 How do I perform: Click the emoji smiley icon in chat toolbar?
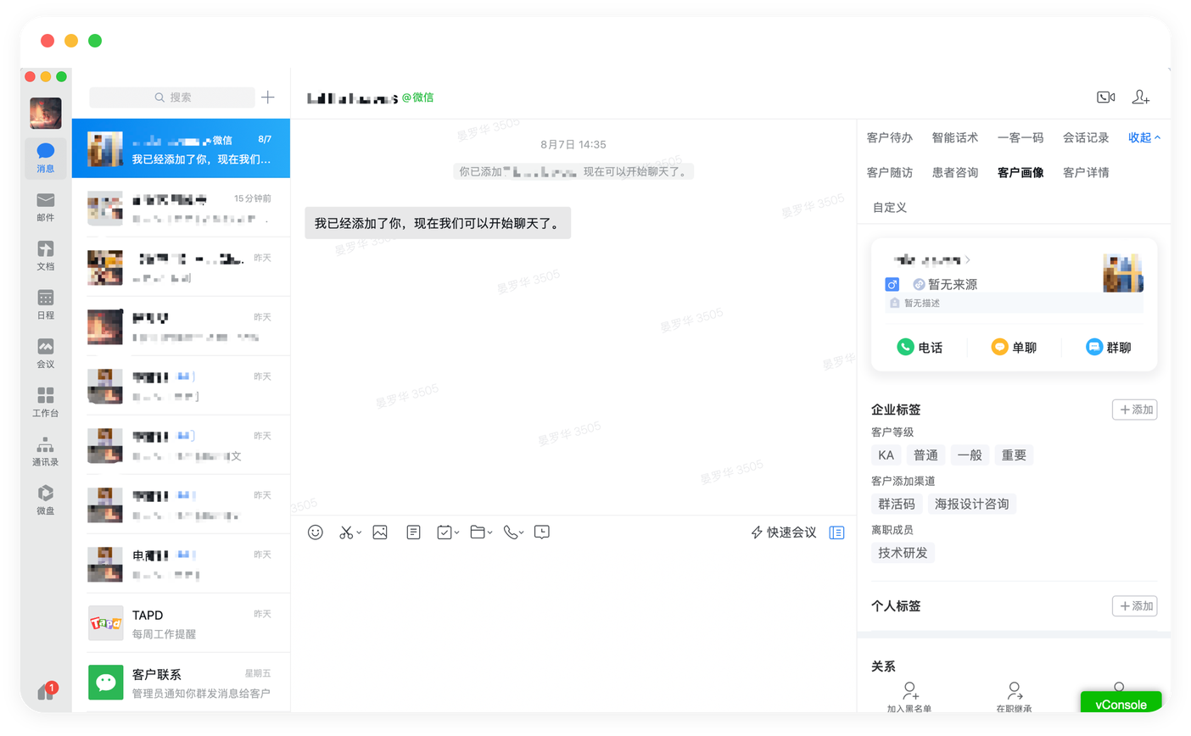click(316, 532)
